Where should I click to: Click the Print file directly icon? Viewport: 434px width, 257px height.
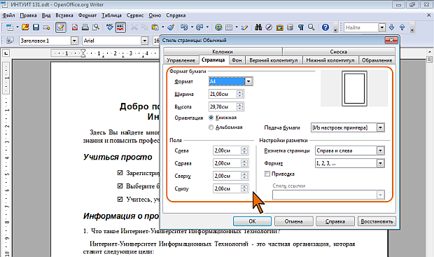coord(85,27)
